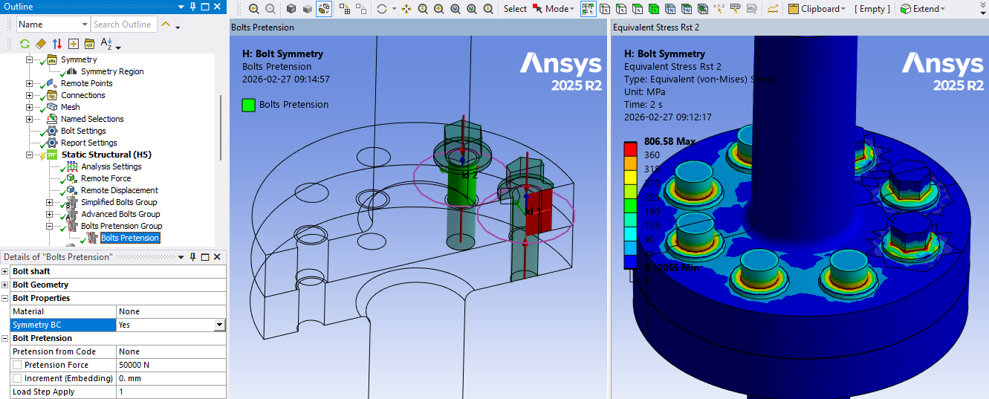The width and height of the screenshot is (989, 399).
Task: Open the Symmetry BC dropdown arrow
Action: (219, 325)
